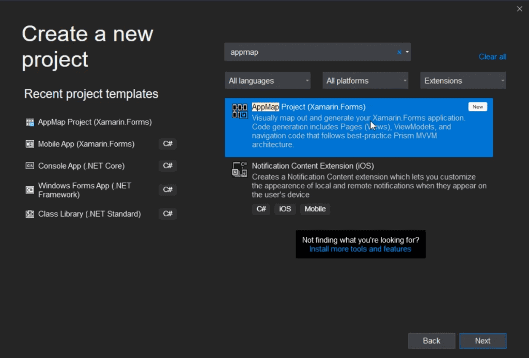Viewport: 529px width, 358px height.
Task: Click the Notification Content Extension (iOS) icon
Action: click(x=240, y=169)
